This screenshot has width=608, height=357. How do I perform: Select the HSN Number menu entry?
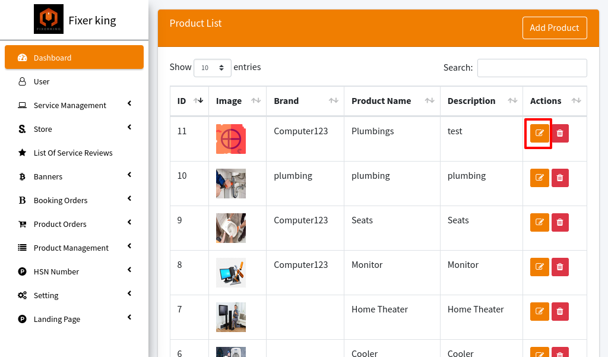pos(74,271)
